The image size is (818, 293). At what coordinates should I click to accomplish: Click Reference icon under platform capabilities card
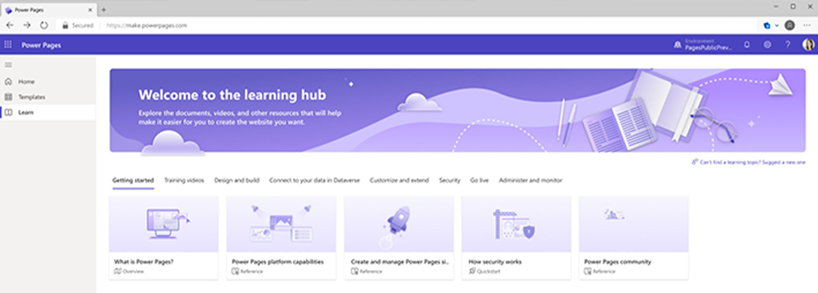(x=236, y=271)
